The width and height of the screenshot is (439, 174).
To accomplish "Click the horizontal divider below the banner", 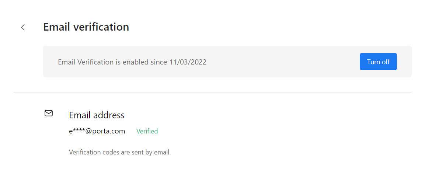I will point(212,93).
